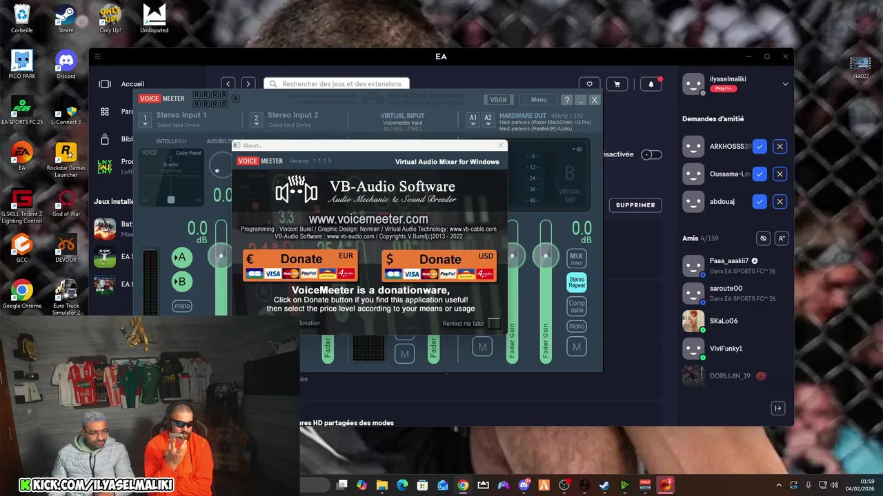Toggle mono on Voicemeeter input strip

182,306
